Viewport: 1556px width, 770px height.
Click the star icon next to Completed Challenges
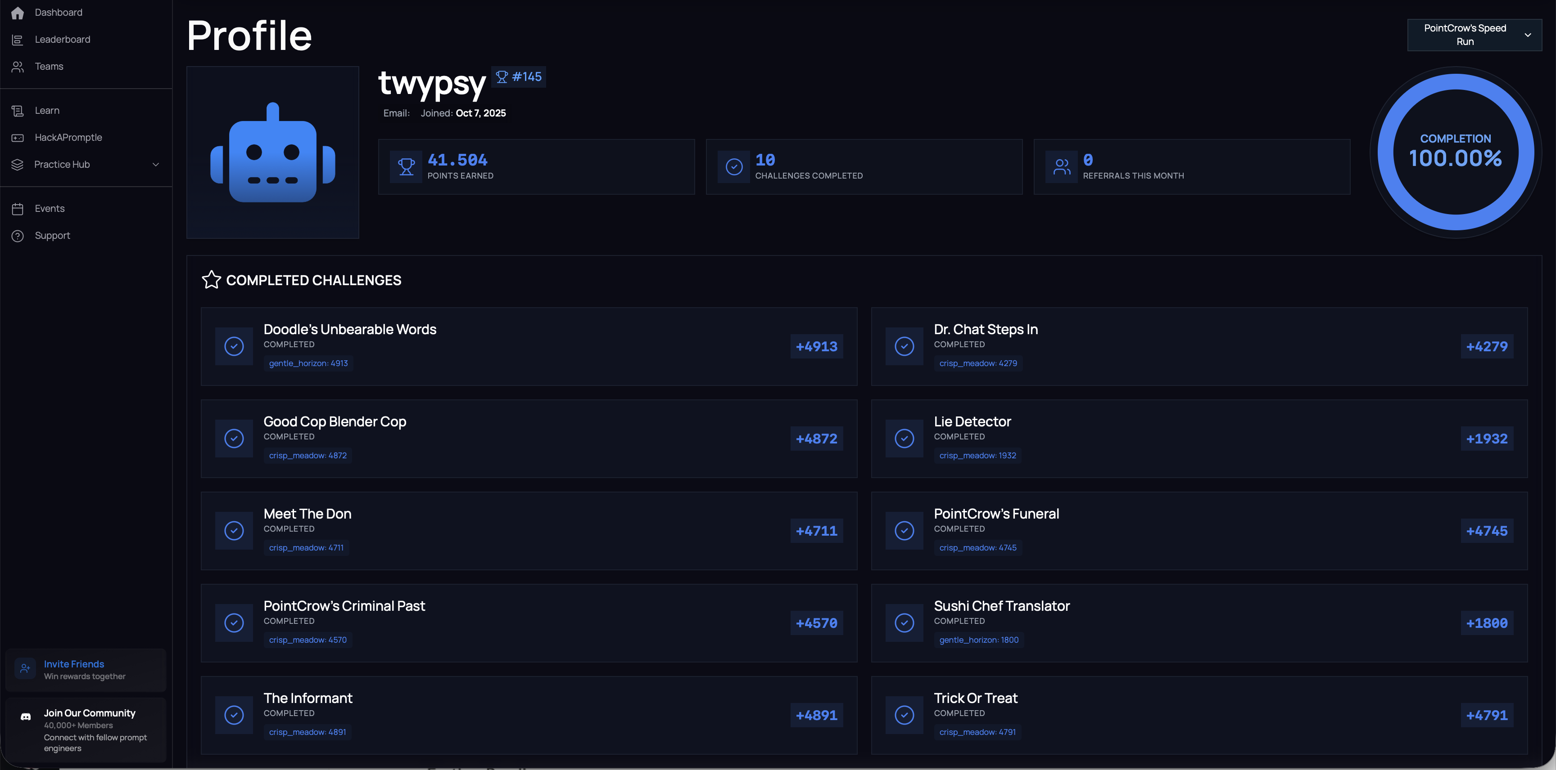212,279
